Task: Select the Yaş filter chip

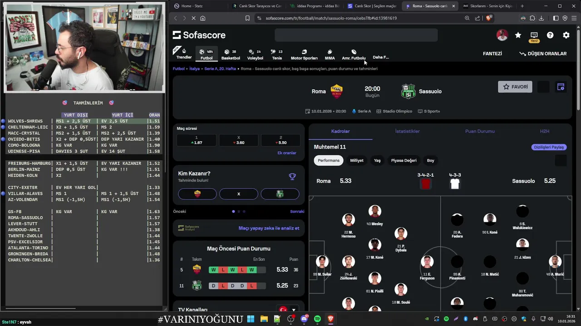Action: [377, 160]
